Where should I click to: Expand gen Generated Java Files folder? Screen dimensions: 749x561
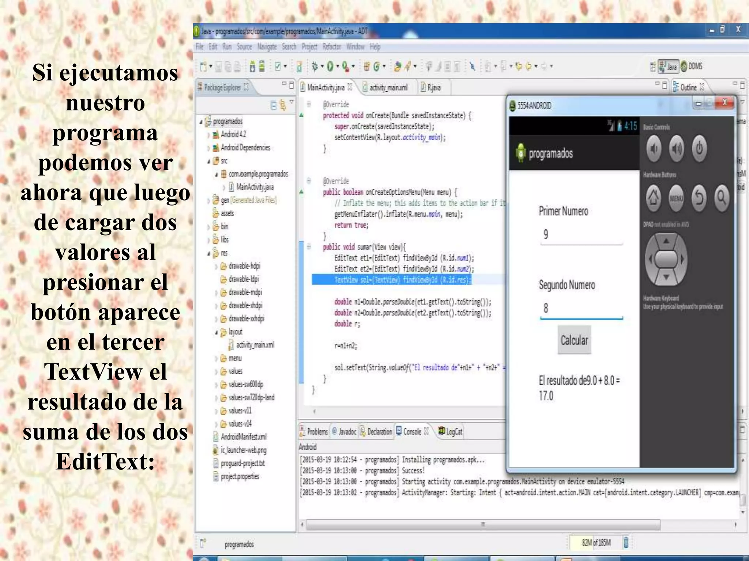pyautogui.click(x=208, y=201)
